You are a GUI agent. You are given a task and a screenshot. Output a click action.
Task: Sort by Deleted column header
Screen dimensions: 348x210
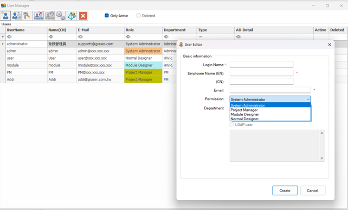click(338, 30)
